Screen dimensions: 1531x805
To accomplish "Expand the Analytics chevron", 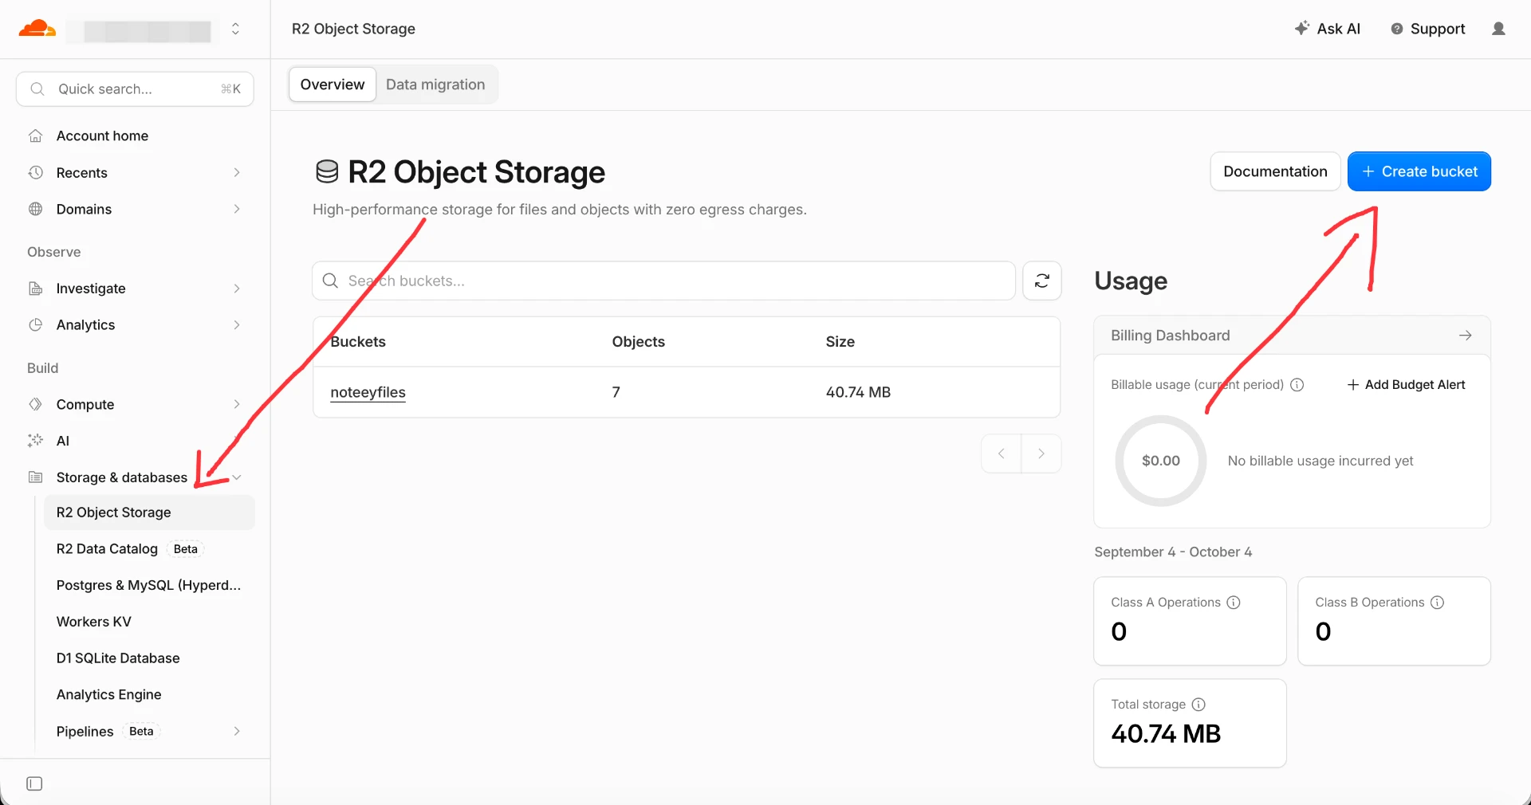I will coord(237,325).
